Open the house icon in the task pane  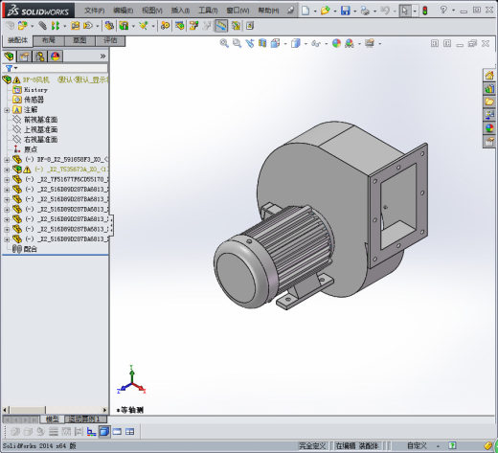489,76
